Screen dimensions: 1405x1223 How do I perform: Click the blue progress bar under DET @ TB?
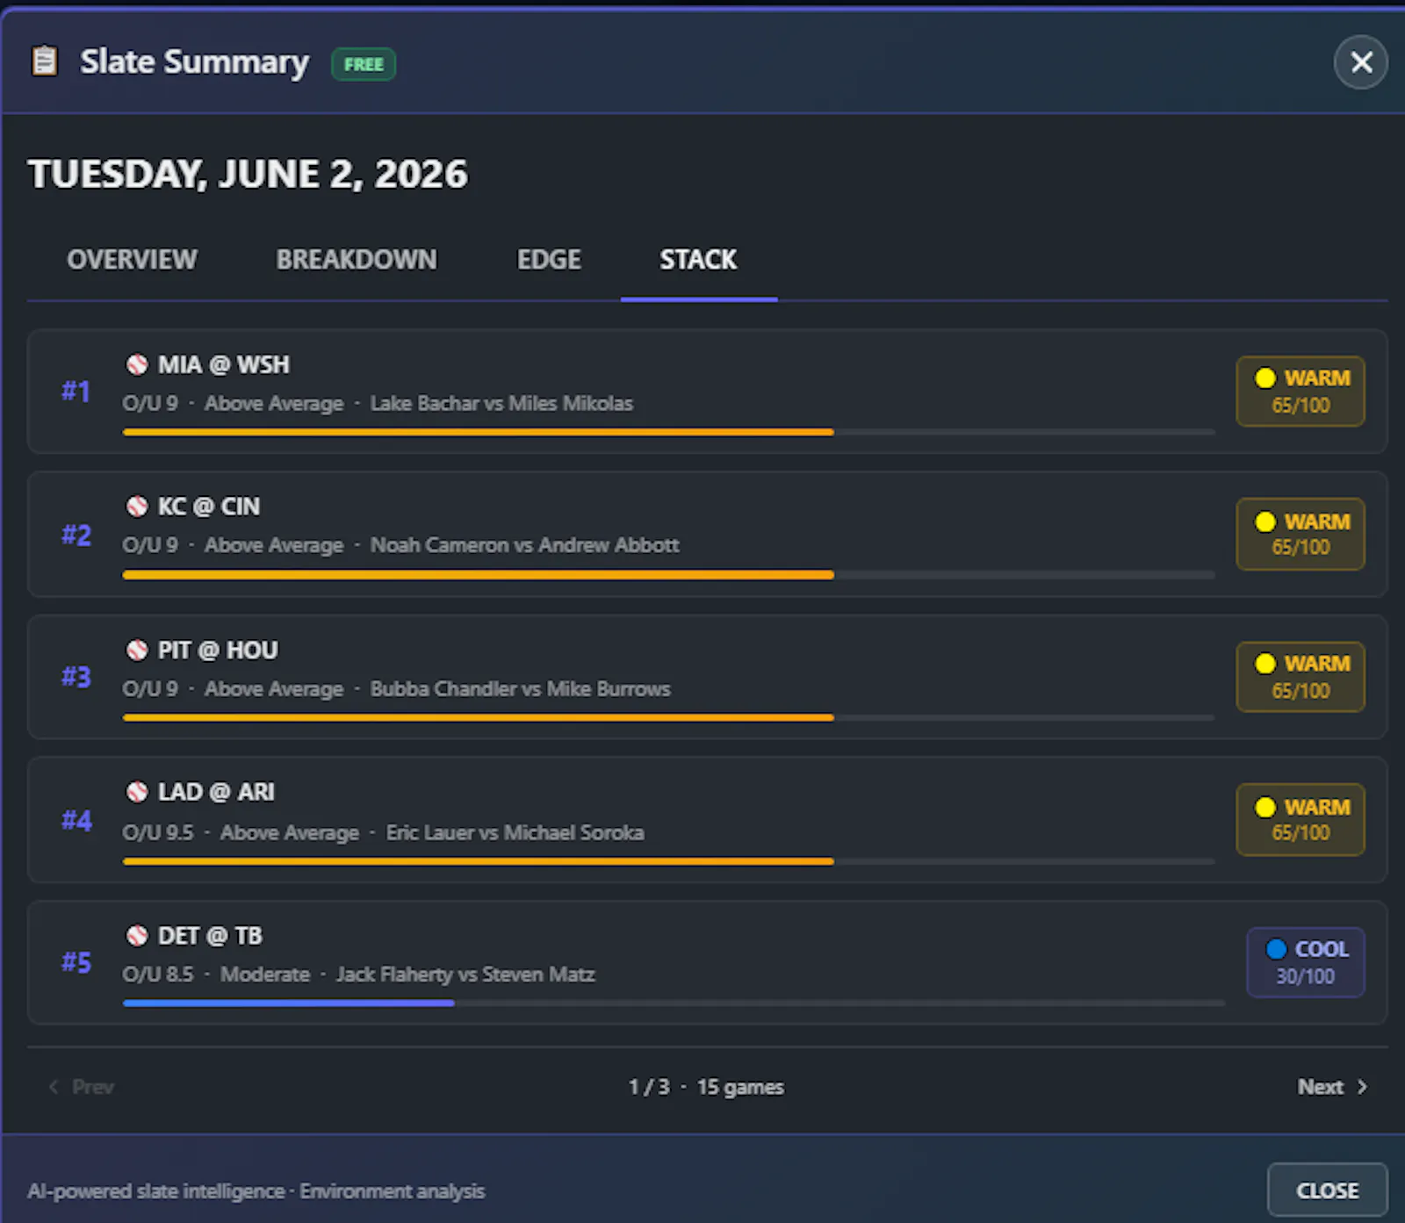click(289, 1003)
